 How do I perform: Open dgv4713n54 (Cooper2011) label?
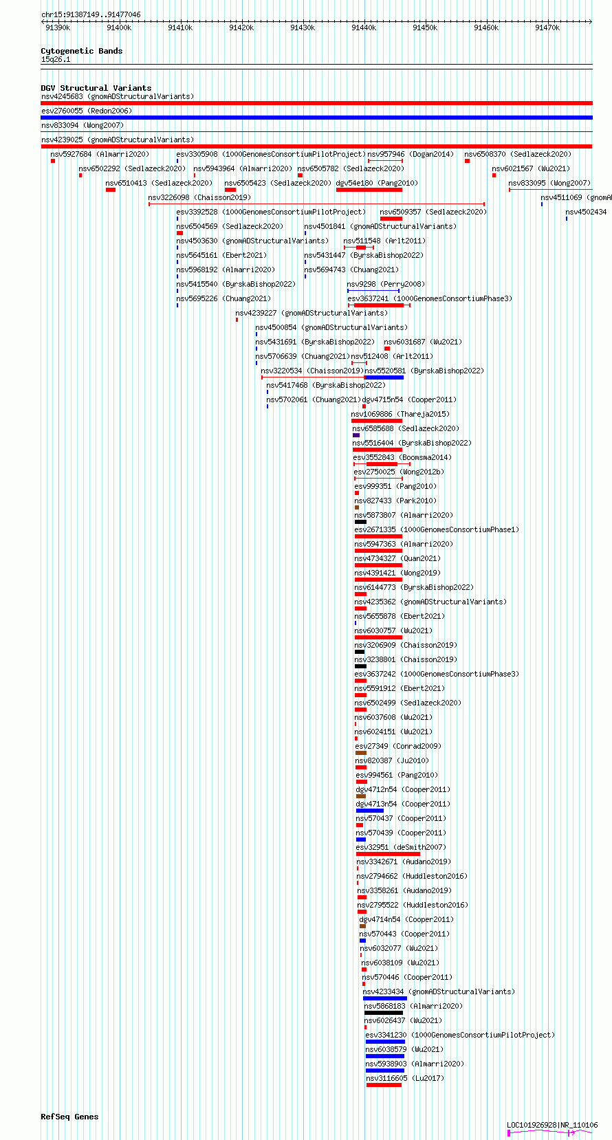[x=403, y=804]
